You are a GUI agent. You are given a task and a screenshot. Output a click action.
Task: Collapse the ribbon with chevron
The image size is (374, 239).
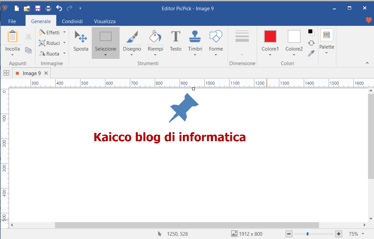click(367, 63)
